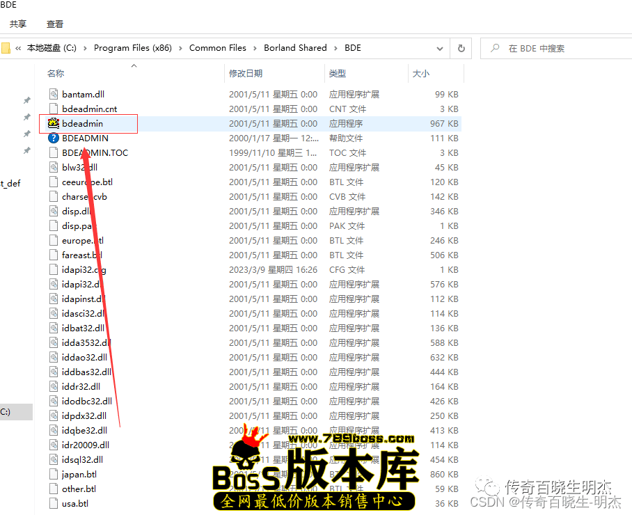Open the 共享 ribbon tab
Viewport: 632px width, 515px height.
(18, 24)
